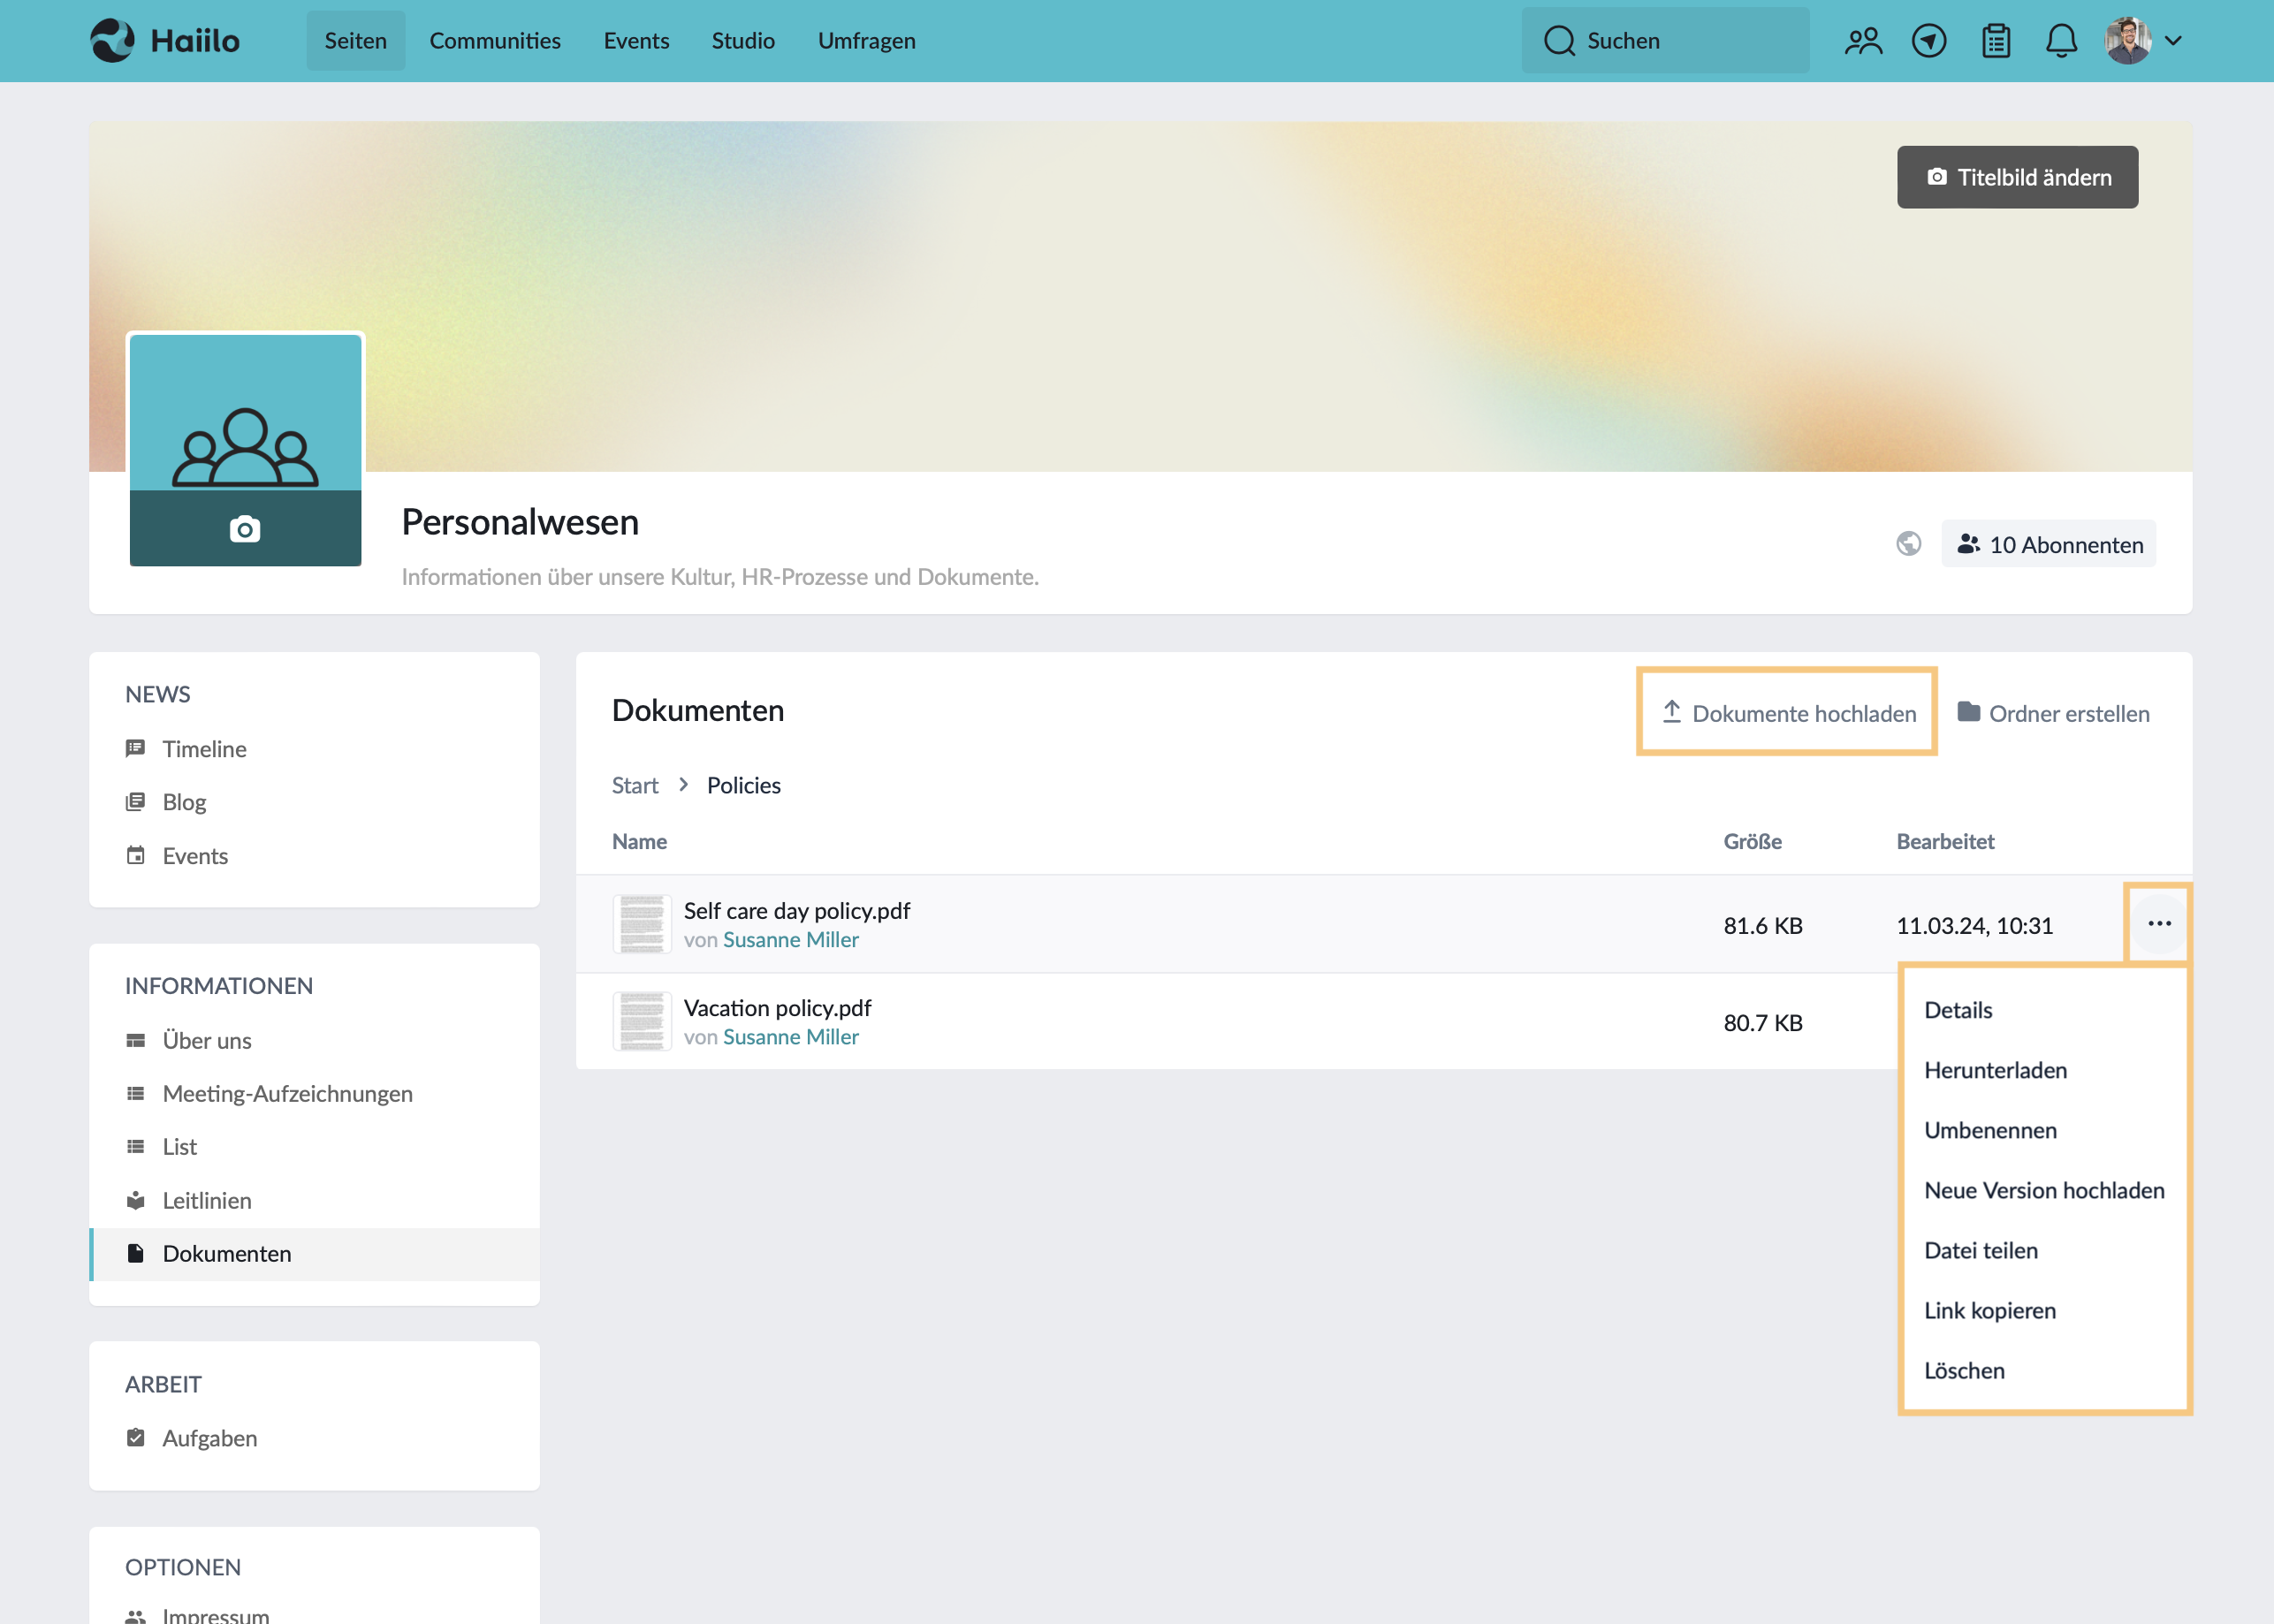Sort by the Name column header
2274x1624 pixels.
tap(639, 841)
